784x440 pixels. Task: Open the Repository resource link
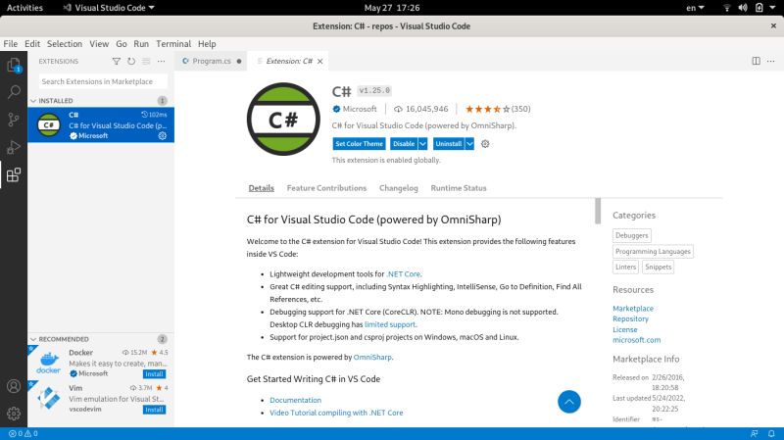630,319
